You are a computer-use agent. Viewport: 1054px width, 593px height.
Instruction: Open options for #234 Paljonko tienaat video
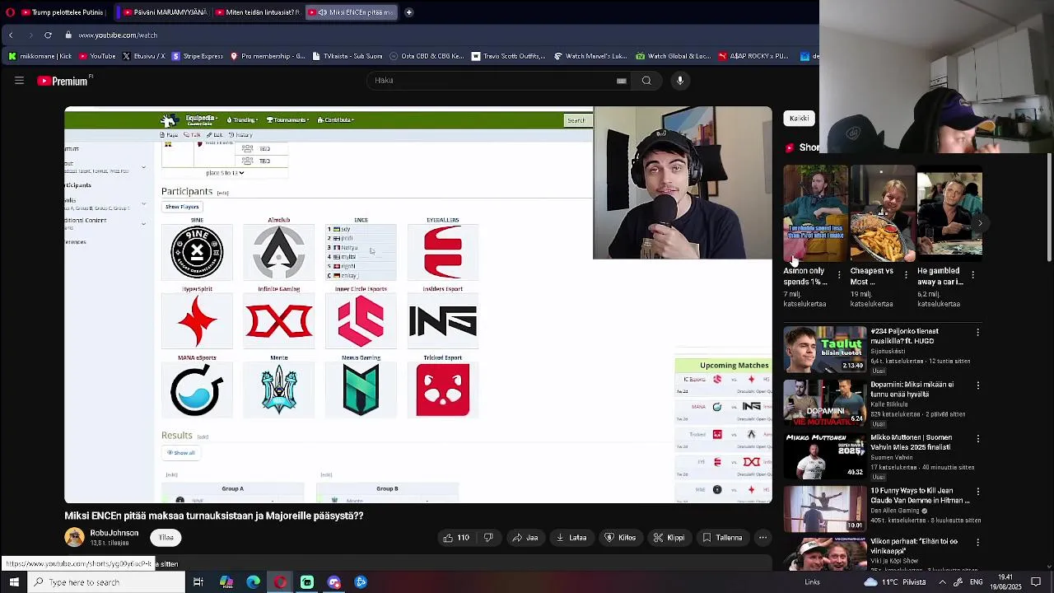coord(977,332)
